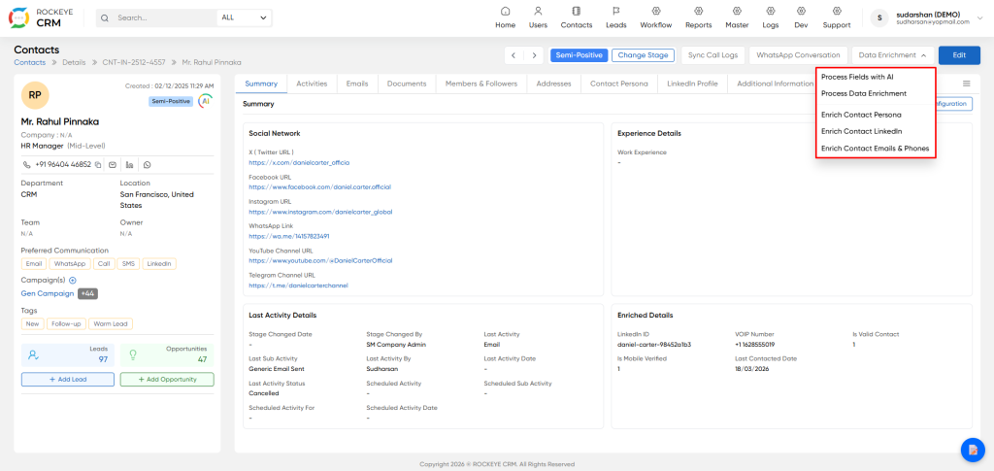Select the Summary tab
Image resolution: width=994 pixels, height=471 pixels.
coord(261,84)
